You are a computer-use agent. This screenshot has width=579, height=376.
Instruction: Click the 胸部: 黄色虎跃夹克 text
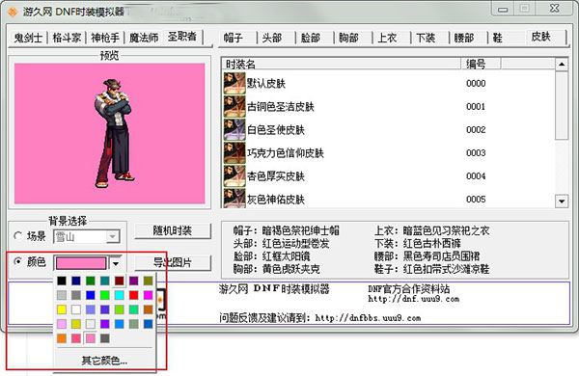tap(277, 269)
